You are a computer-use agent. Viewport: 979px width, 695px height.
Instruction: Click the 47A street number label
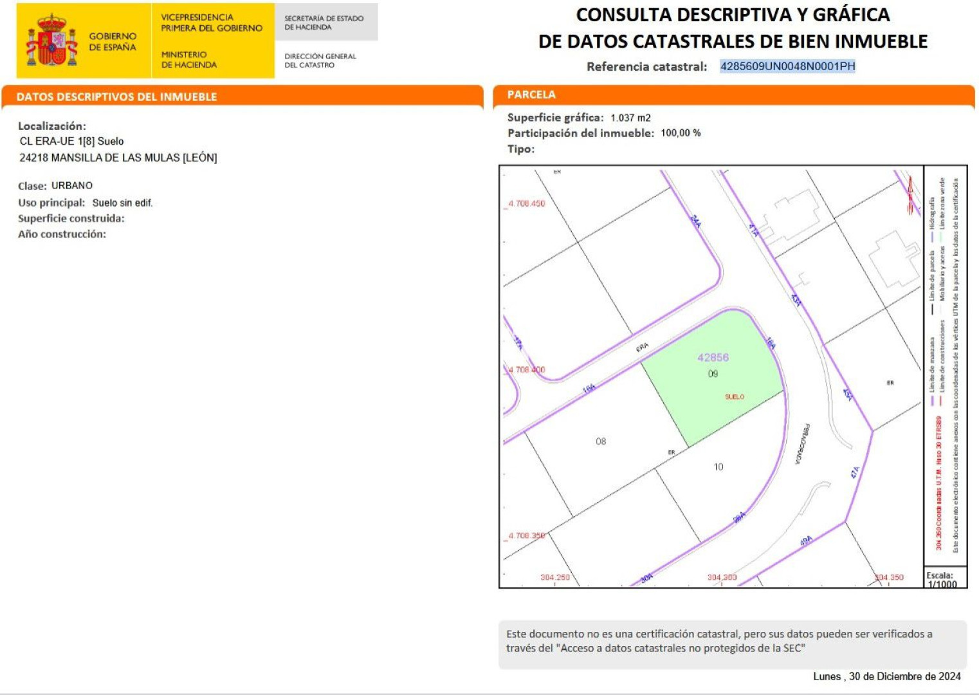pyautogui.click(x=855, y=472)
